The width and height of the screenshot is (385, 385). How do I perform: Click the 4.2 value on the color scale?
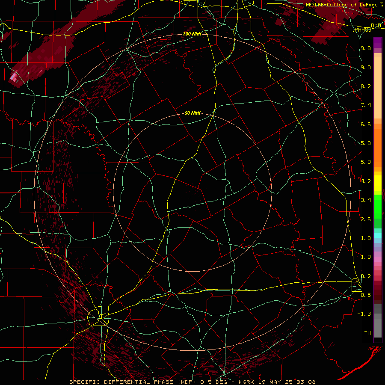click(366, 181)
